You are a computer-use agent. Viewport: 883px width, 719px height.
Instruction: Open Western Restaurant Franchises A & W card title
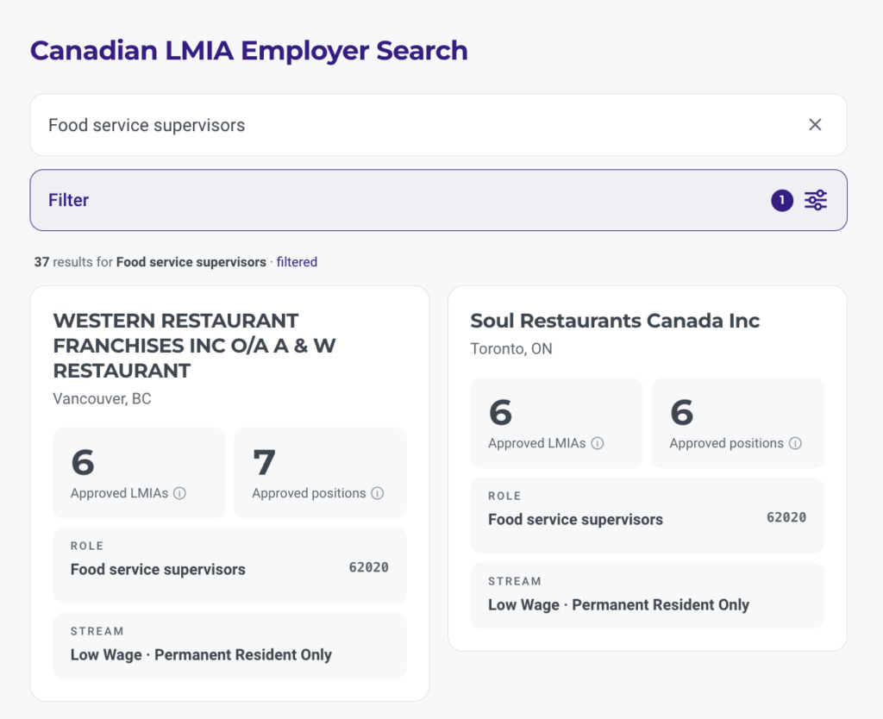(x=194, y=345)
